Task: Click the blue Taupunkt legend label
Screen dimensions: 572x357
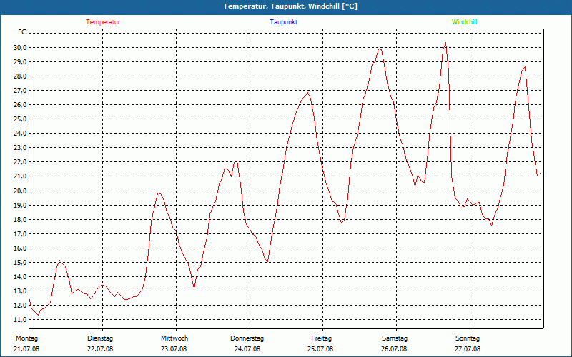Action: coord(283,22)
